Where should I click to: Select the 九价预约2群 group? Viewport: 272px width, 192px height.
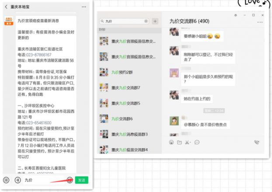[x=129, y=72]
